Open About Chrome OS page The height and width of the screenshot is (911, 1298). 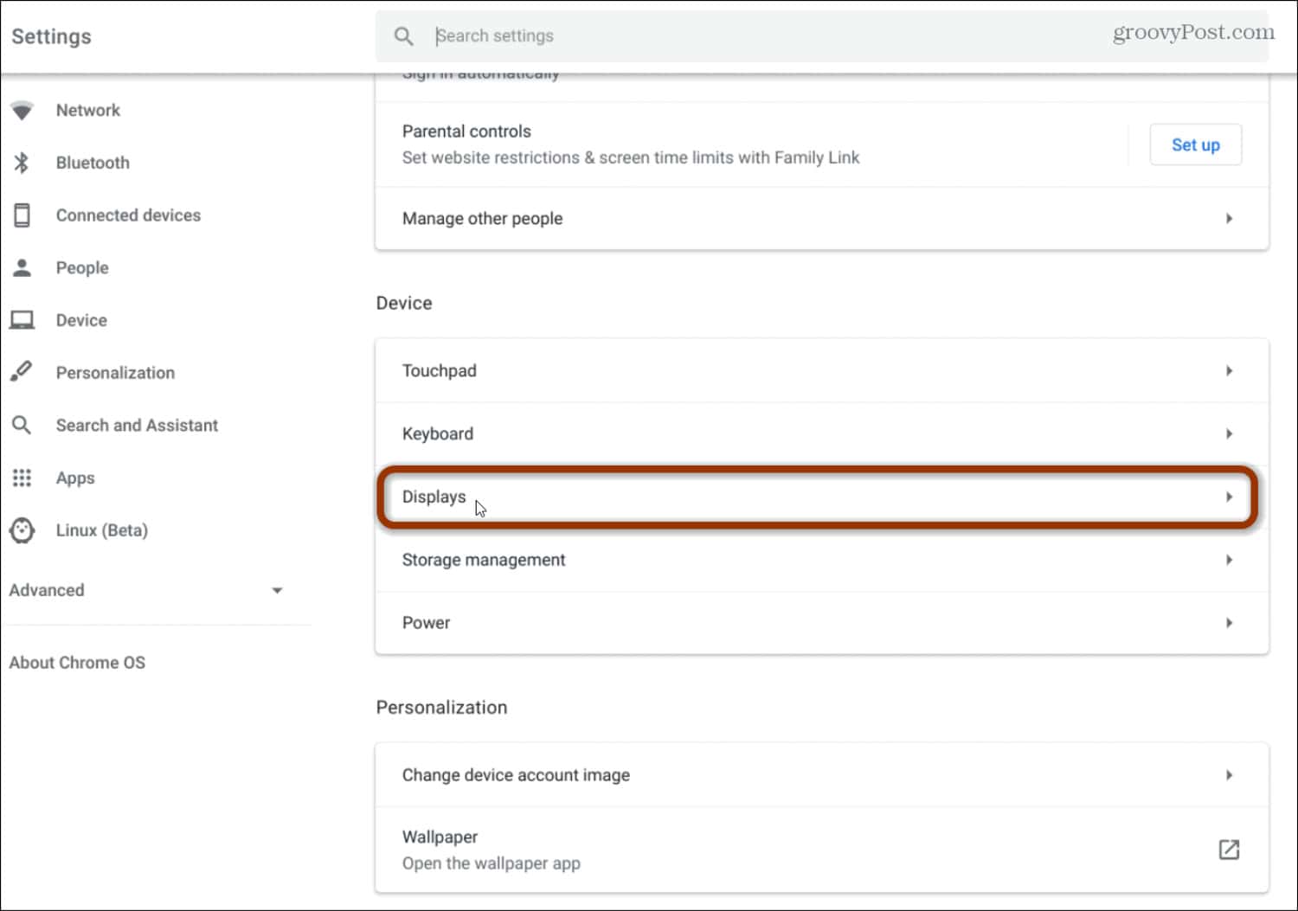pos(77,663)
